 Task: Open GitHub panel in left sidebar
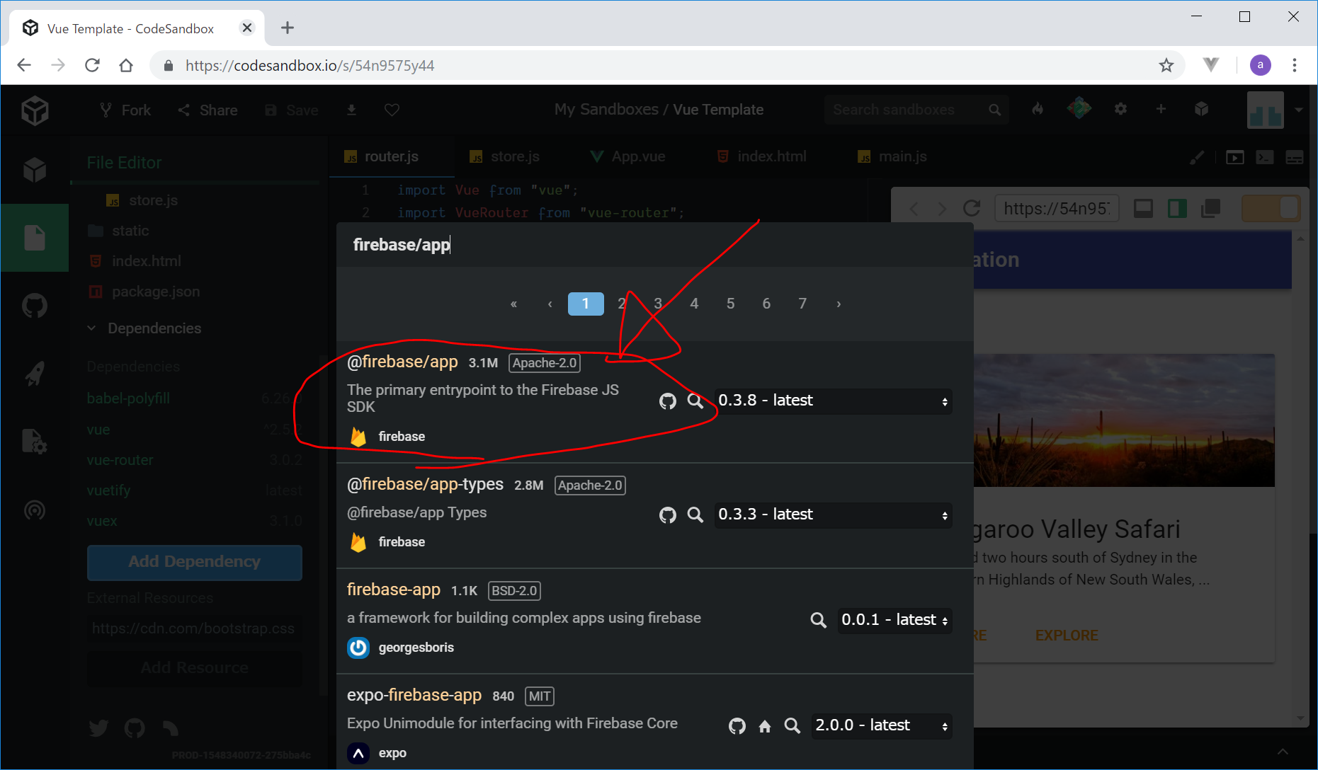click(35, 306)
